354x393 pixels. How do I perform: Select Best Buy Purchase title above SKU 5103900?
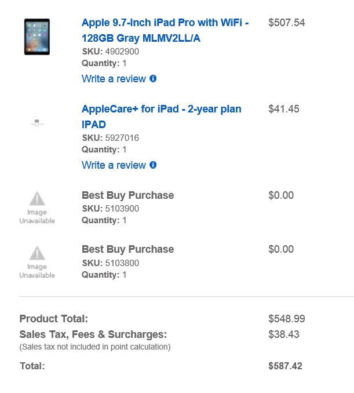click(x=127, y=195)
